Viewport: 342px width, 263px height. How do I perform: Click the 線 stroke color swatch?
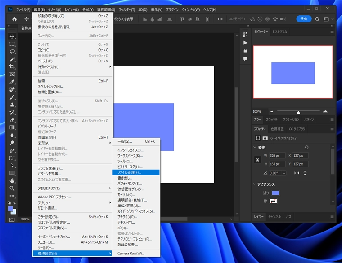[273, 201]
